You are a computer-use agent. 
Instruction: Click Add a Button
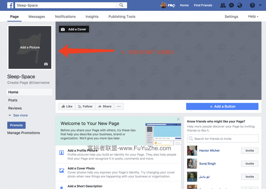(x=222, y=106)
